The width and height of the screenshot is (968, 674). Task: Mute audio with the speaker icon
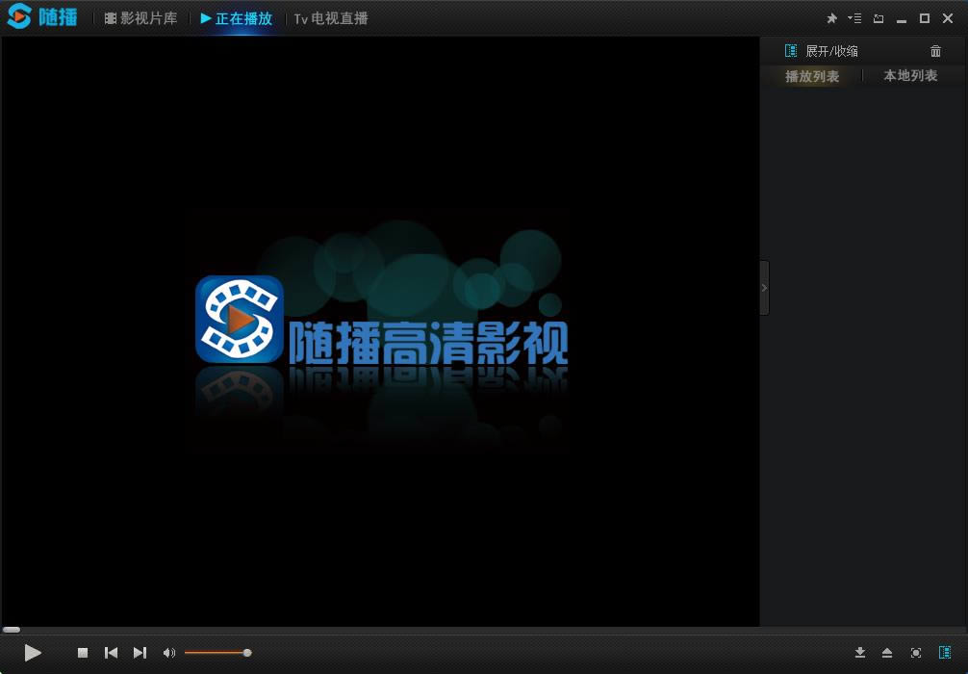click(168, 653)
